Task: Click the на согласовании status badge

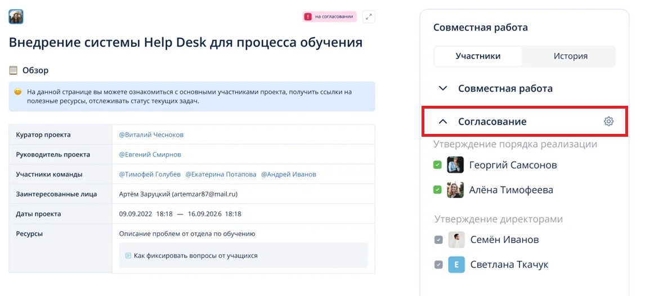Action: (329, 17)
